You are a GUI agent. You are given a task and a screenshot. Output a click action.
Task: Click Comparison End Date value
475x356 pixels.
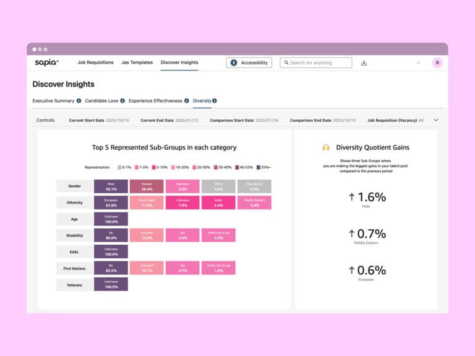[x=344, y=121]
